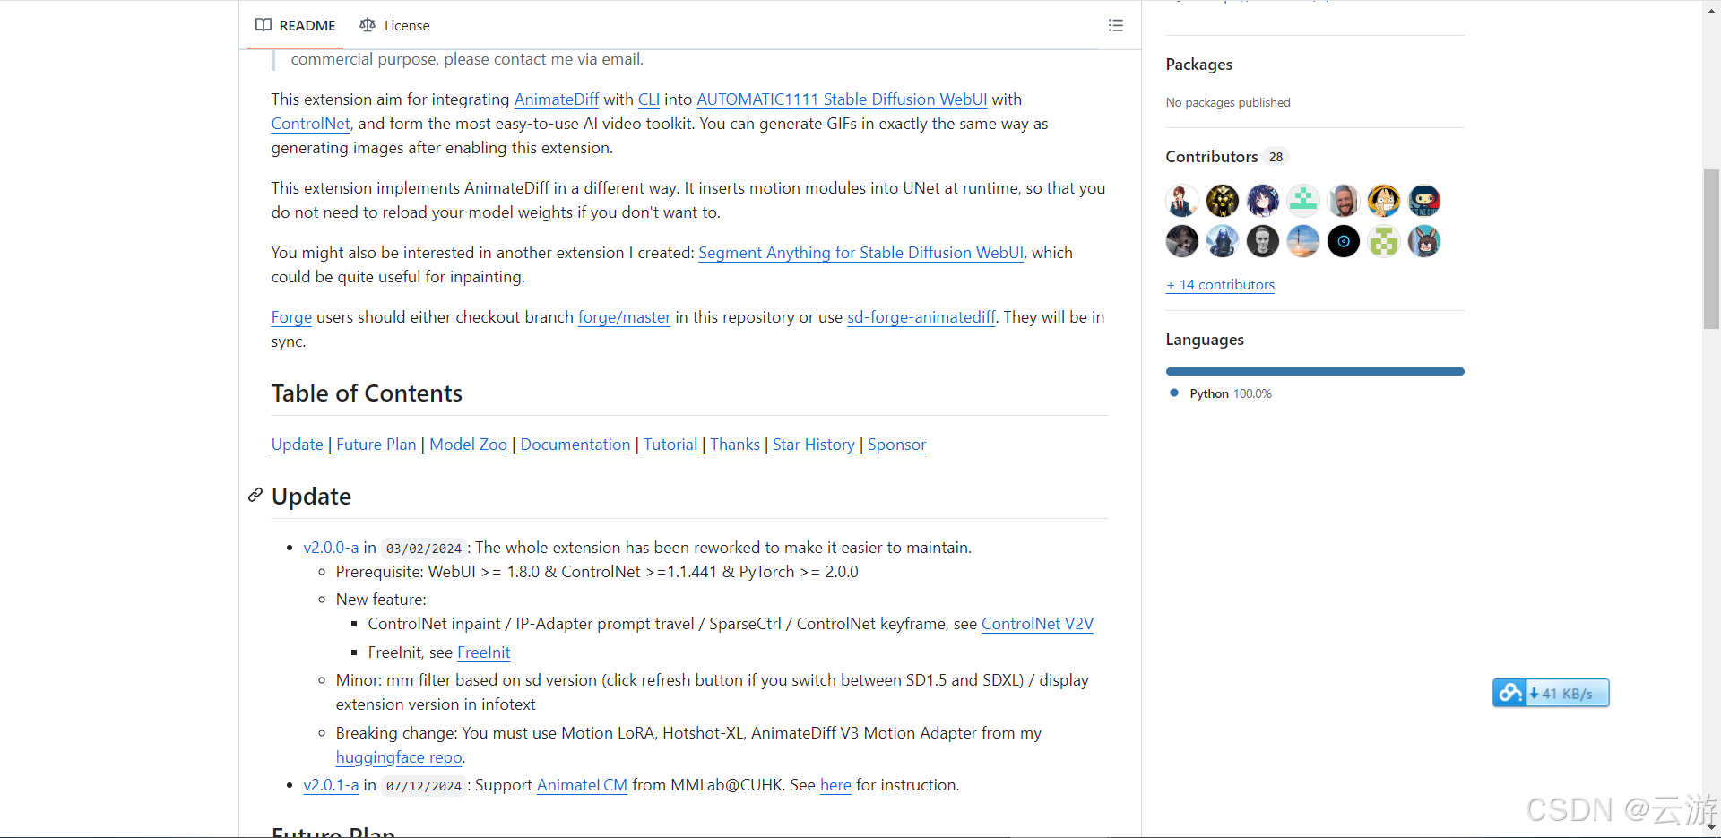Open the sd-forge-animatediff link
Viewport: 1721px width, 838px height.
921,317
